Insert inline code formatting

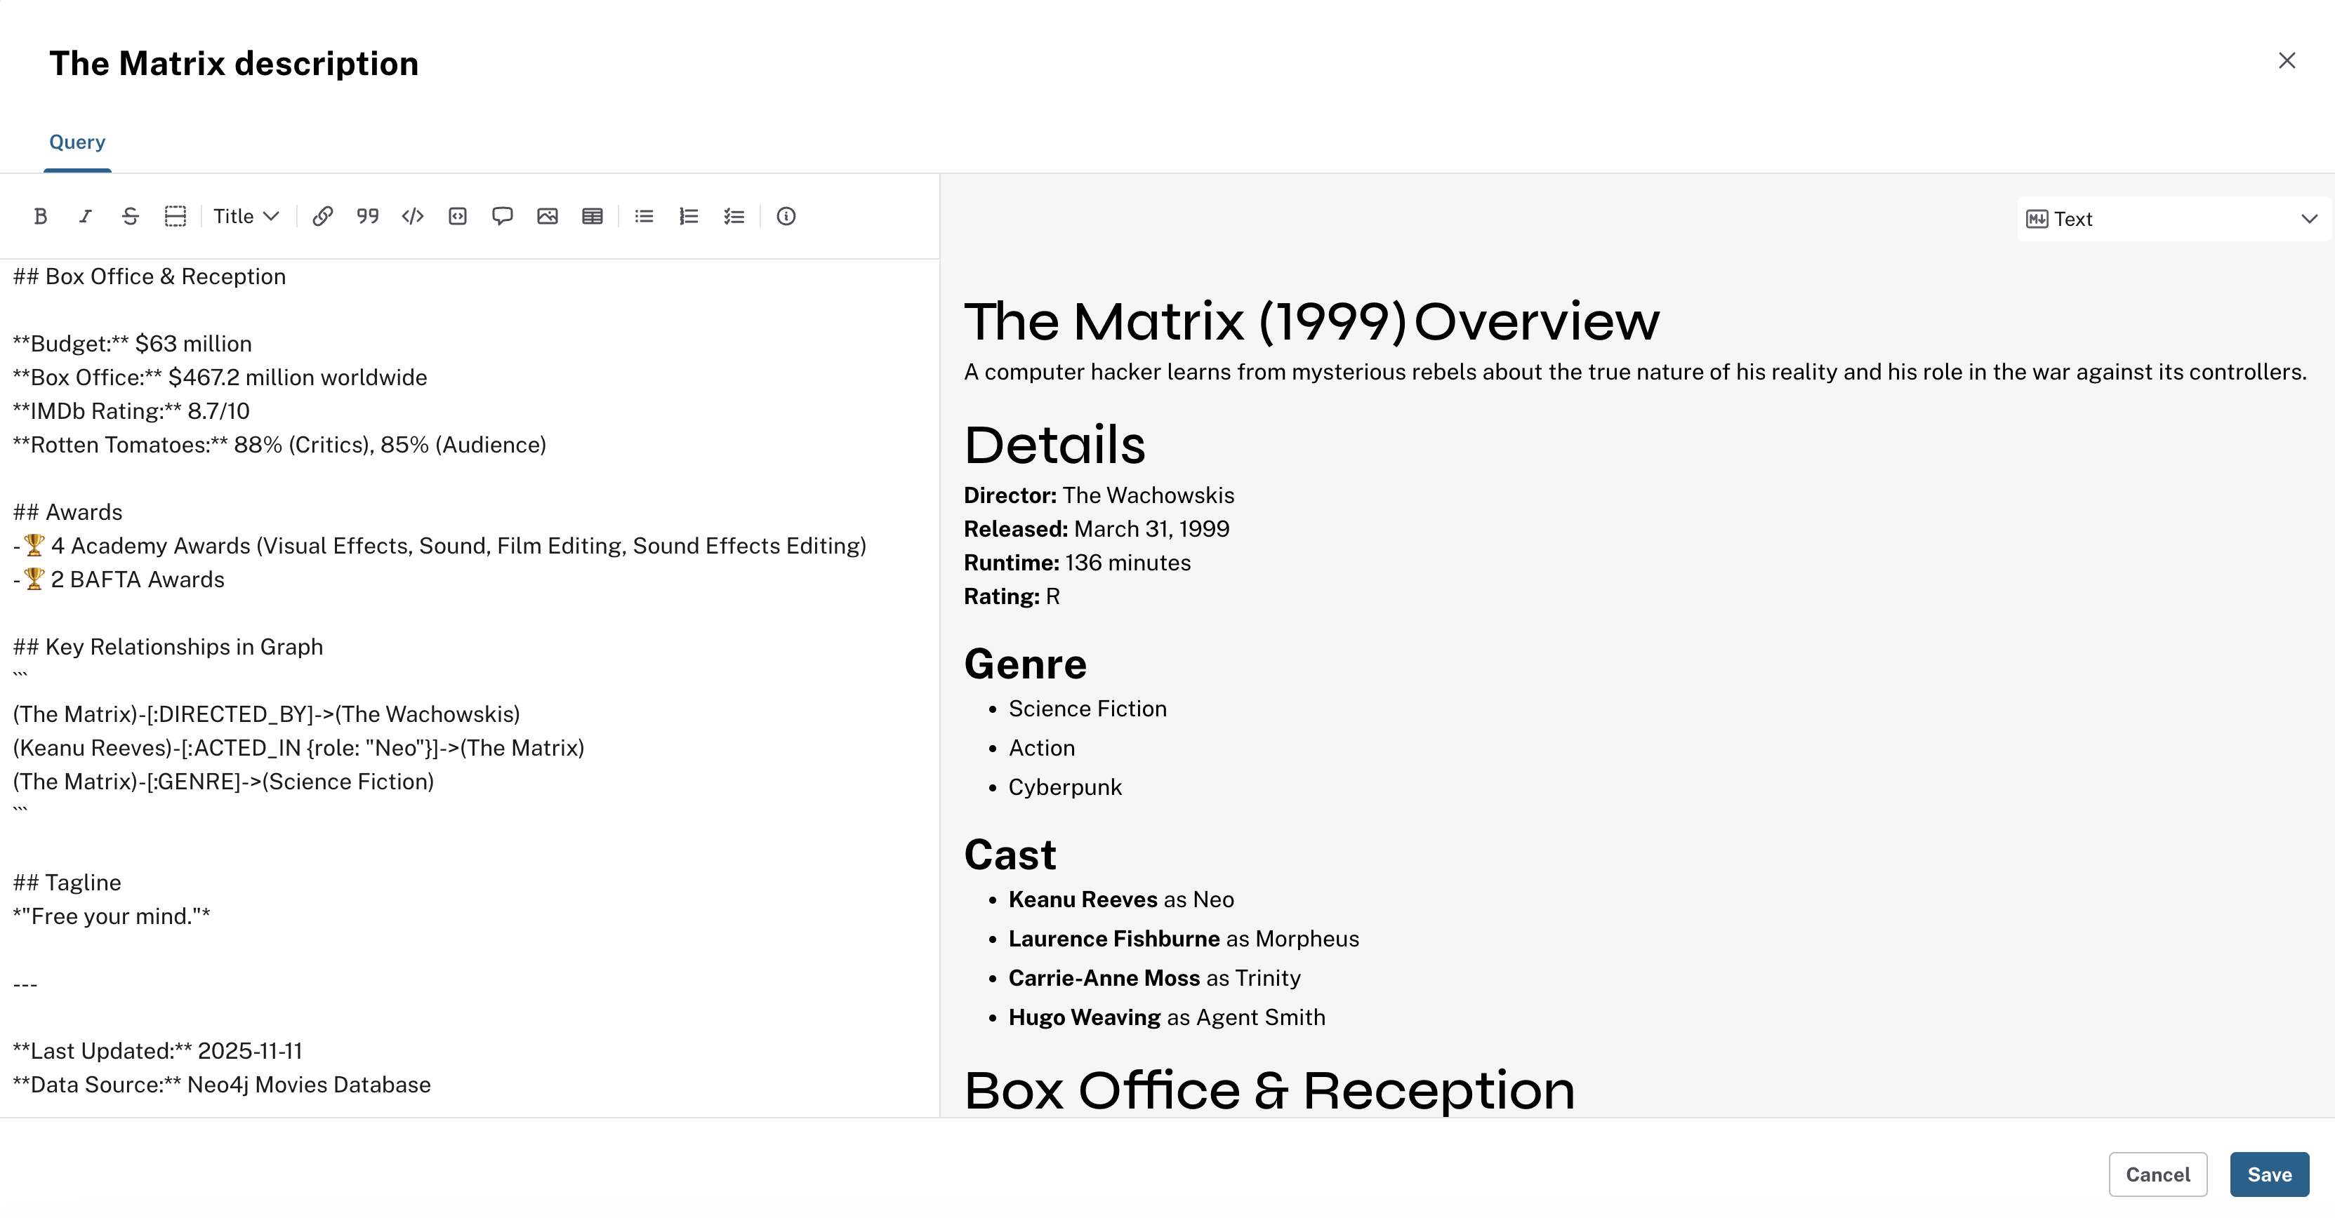coord(412,216)
